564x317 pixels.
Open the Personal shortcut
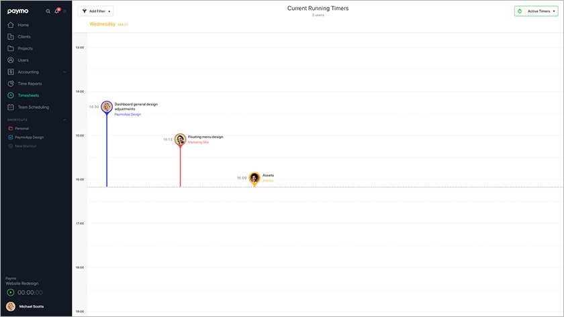click(x=21, y=128)
